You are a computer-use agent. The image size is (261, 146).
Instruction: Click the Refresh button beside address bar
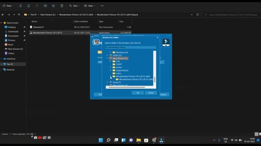click(197, 15)
